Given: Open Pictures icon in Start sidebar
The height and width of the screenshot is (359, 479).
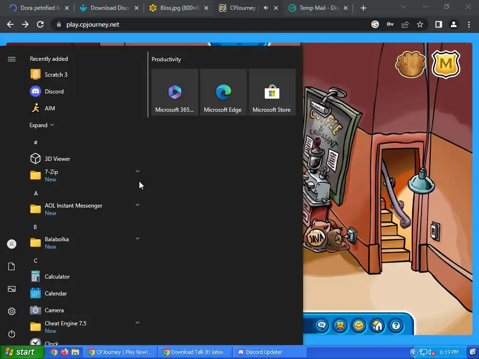Looking at the screenshot, I should click(12, 289).
